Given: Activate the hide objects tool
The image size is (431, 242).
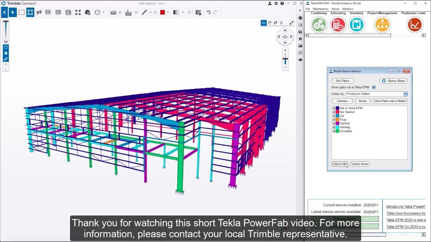Looking at the screenshot, I should (38, 12).
